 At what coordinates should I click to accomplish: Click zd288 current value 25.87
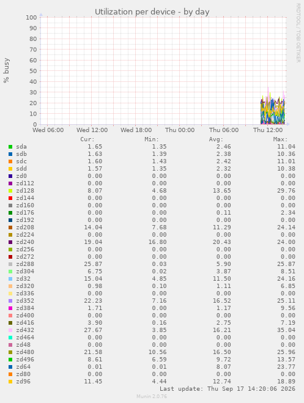click(93, 264)
